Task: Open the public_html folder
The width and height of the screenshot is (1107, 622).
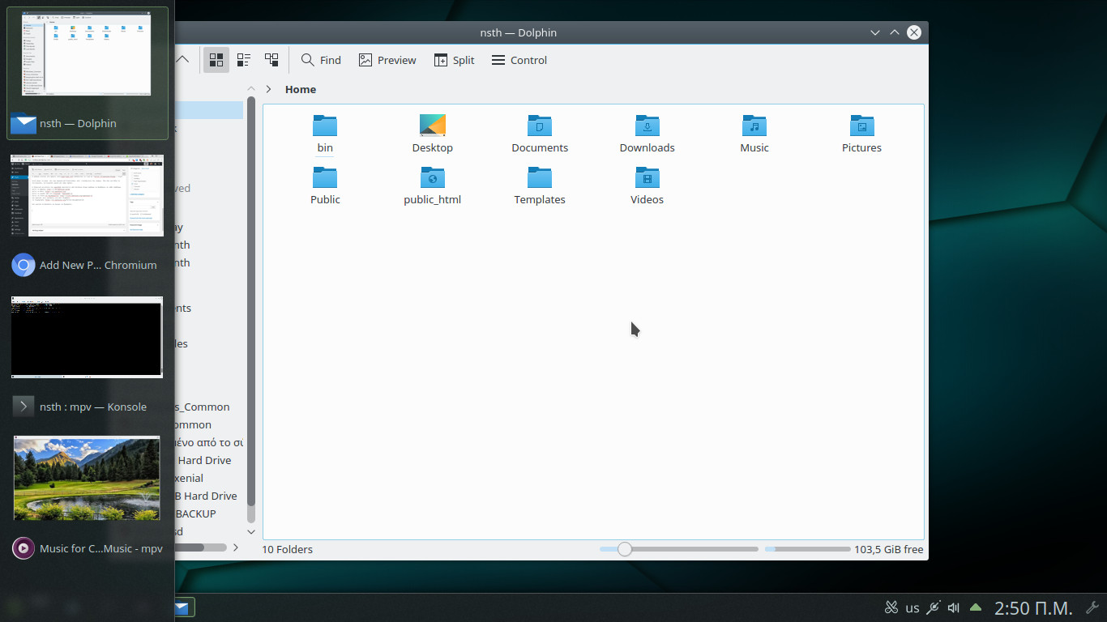Action: 432,185
